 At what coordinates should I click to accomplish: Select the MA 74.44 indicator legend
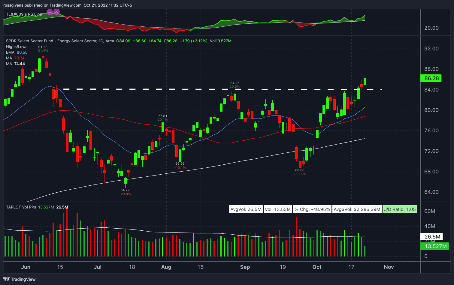point(15,64)
